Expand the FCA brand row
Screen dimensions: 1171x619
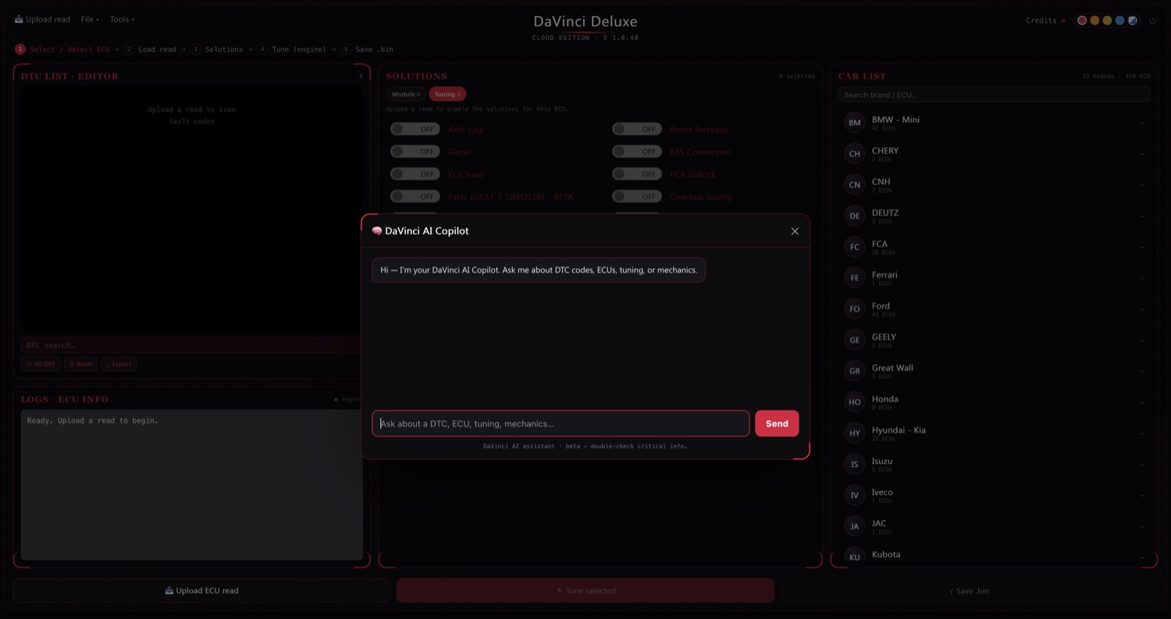pos(993,247)
